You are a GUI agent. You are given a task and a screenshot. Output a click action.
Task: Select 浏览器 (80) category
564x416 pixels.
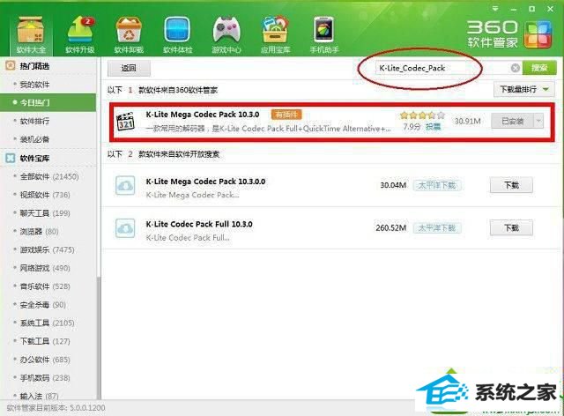tap(39, 232)
